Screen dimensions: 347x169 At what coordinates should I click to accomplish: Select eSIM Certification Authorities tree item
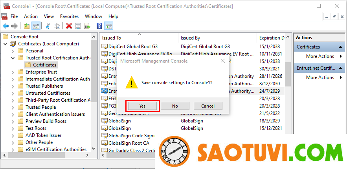[x=56, y=149]
